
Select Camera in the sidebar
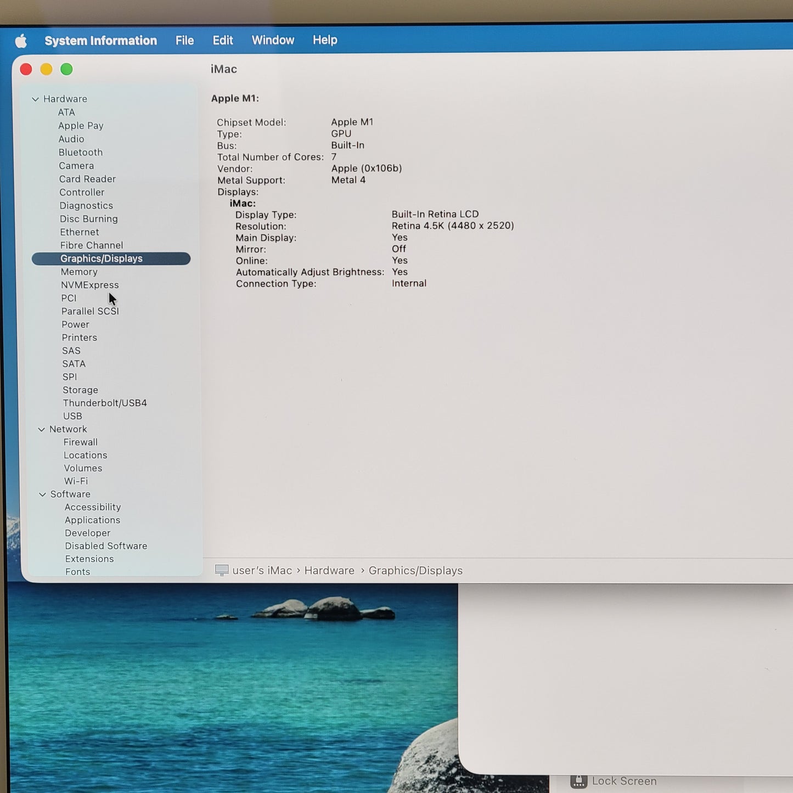[76, 166]
